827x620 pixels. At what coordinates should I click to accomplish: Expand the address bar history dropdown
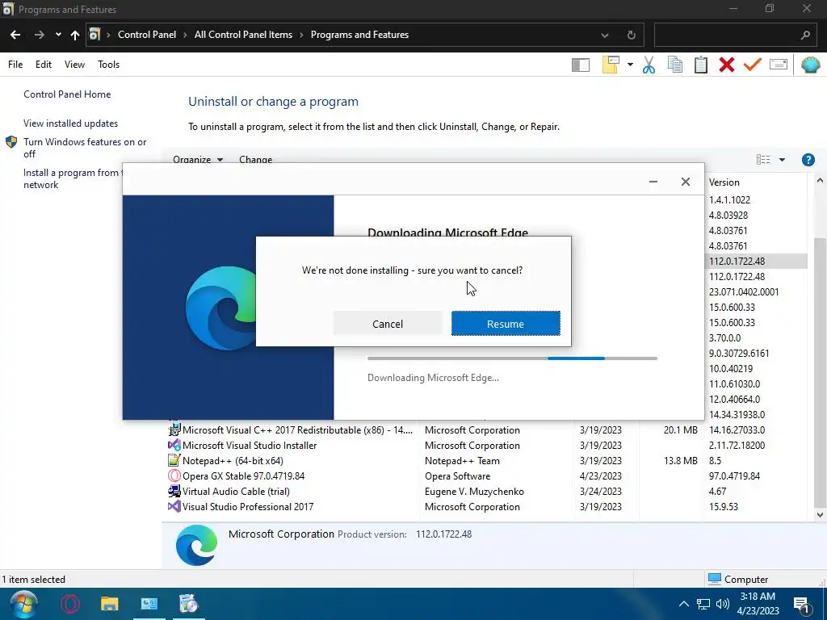(605, 36)
